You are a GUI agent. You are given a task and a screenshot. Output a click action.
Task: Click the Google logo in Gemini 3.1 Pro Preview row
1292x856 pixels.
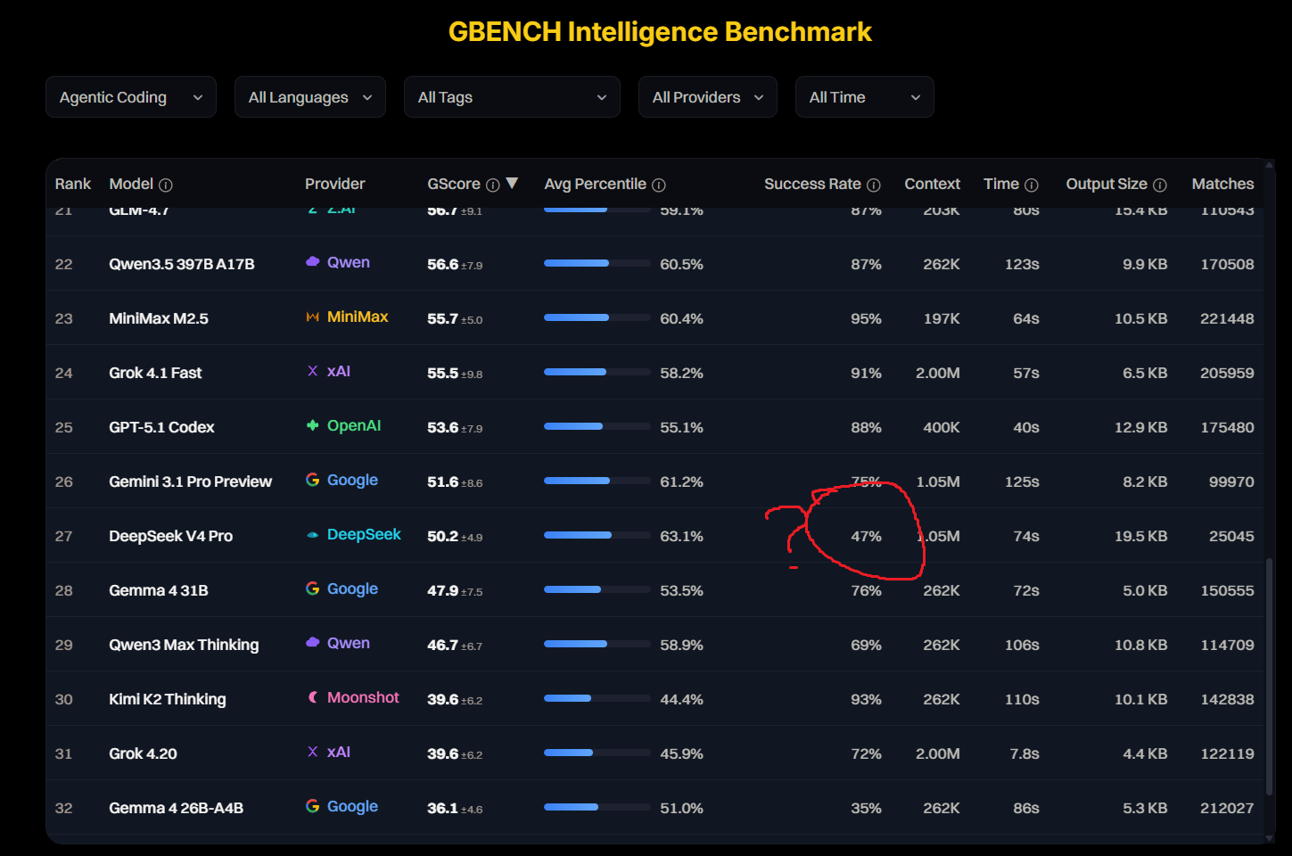[313, 480]
